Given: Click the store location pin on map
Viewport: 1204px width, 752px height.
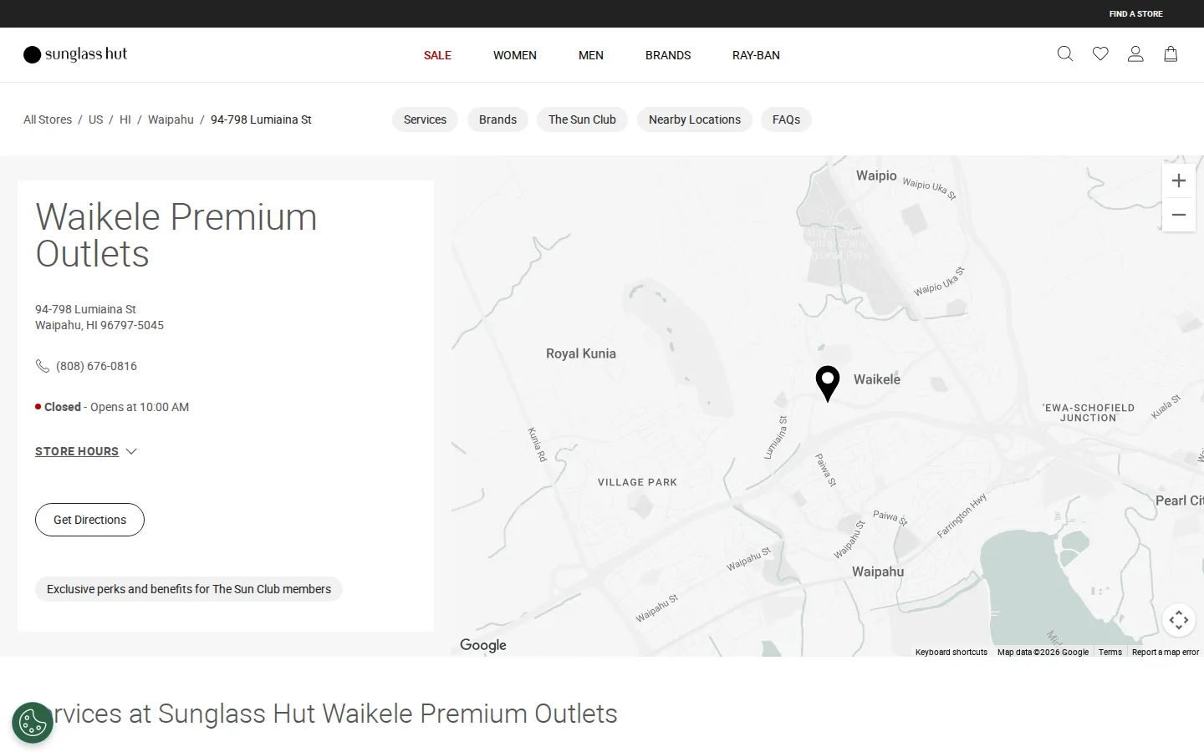Looking at the screenshot, I should click(828, 384).
